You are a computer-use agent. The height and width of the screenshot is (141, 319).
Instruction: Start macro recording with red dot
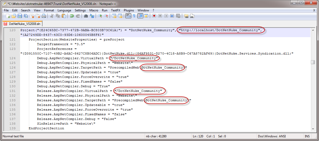pos(154,16)
